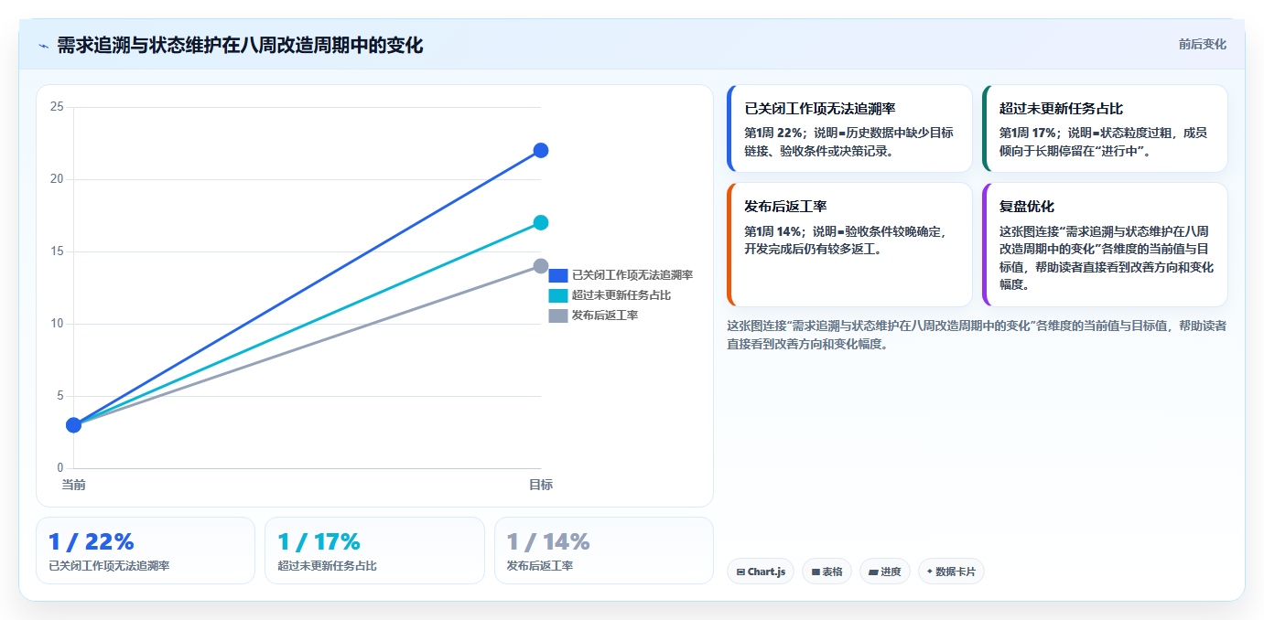
Task: Click the icon in the 表格 tag
Action: [x=815, y=572]
